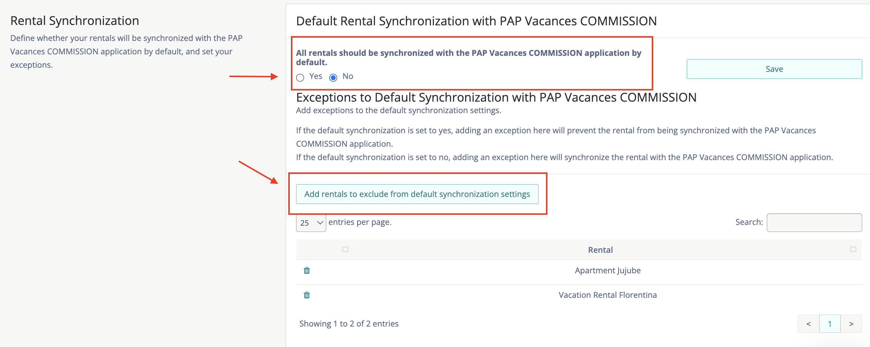
Task: Select the Yes radio button
Action: click(300, 77)
